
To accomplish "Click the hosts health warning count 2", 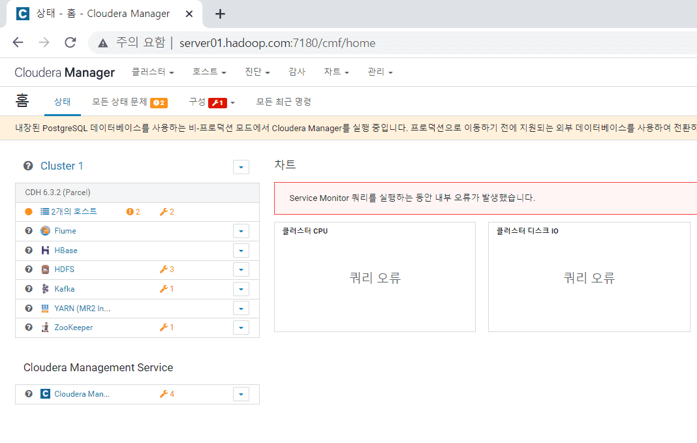I will click(x=133, y=212).
